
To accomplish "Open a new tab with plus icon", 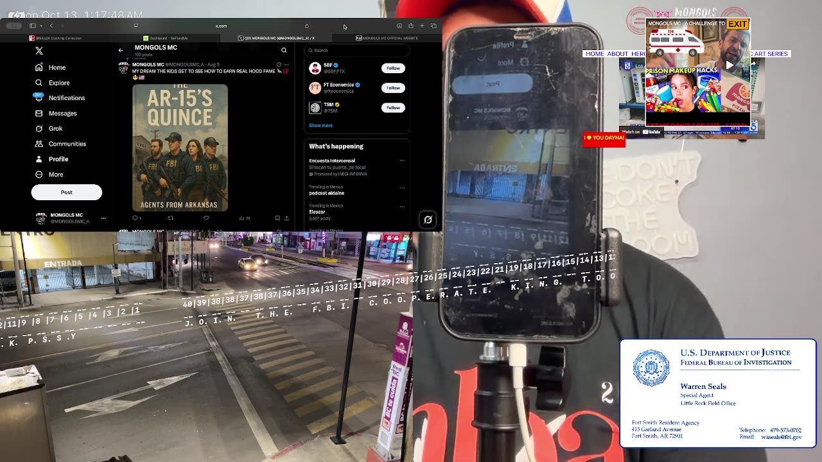I will pyautogui.click(x=422, y=26).
